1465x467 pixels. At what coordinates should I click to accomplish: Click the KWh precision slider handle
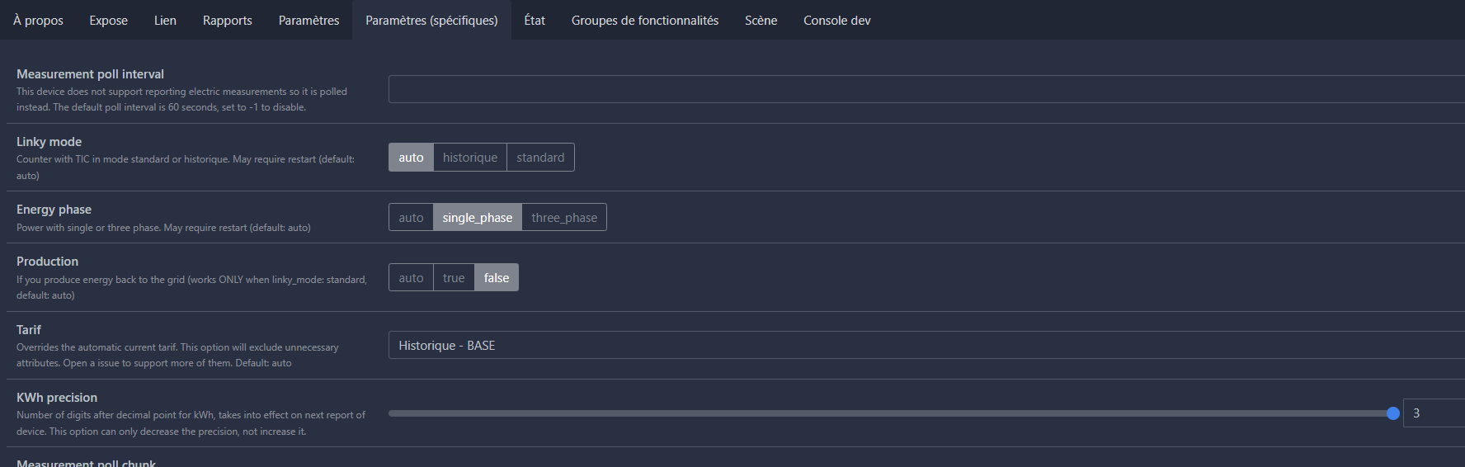1393,413
